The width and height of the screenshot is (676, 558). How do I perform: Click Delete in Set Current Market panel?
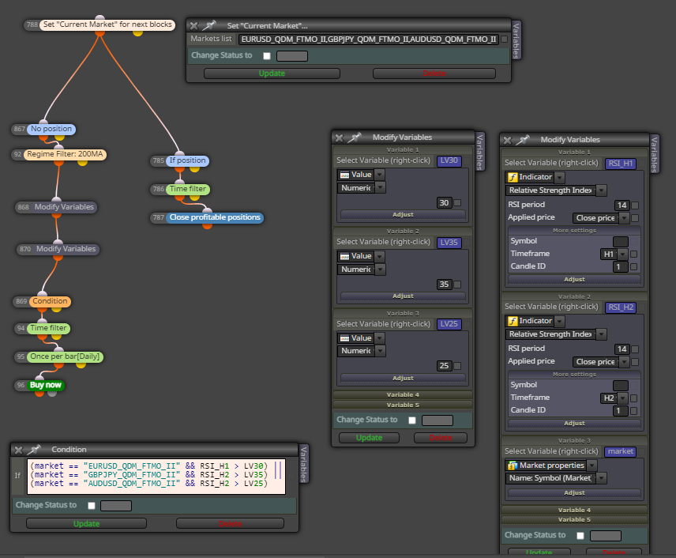tap(434, 74)
